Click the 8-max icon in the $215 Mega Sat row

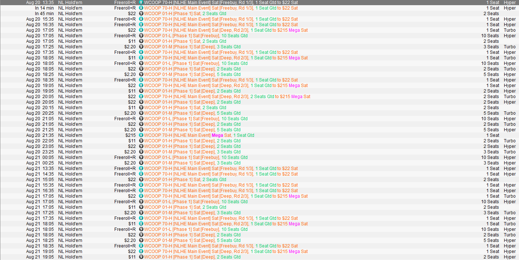click(x=141, y=135)
